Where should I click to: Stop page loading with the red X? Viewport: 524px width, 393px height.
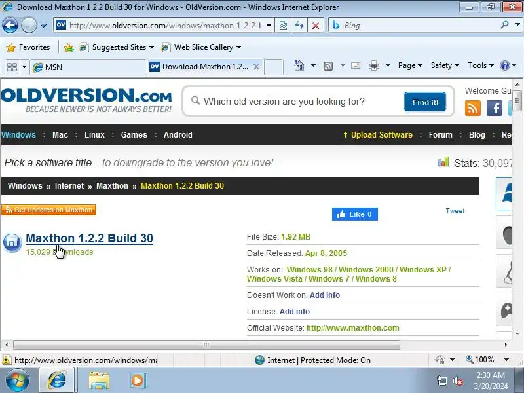315,26
